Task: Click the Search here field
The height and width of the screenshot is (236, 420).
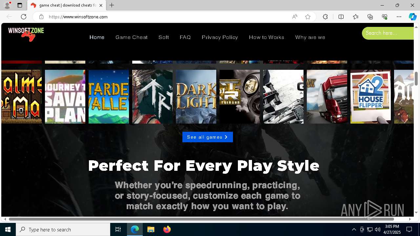Action: click(388, 33)
